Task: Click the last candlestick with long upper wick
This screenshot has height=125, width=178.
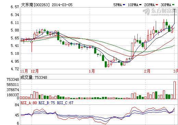Action: (x=174, y=16)
